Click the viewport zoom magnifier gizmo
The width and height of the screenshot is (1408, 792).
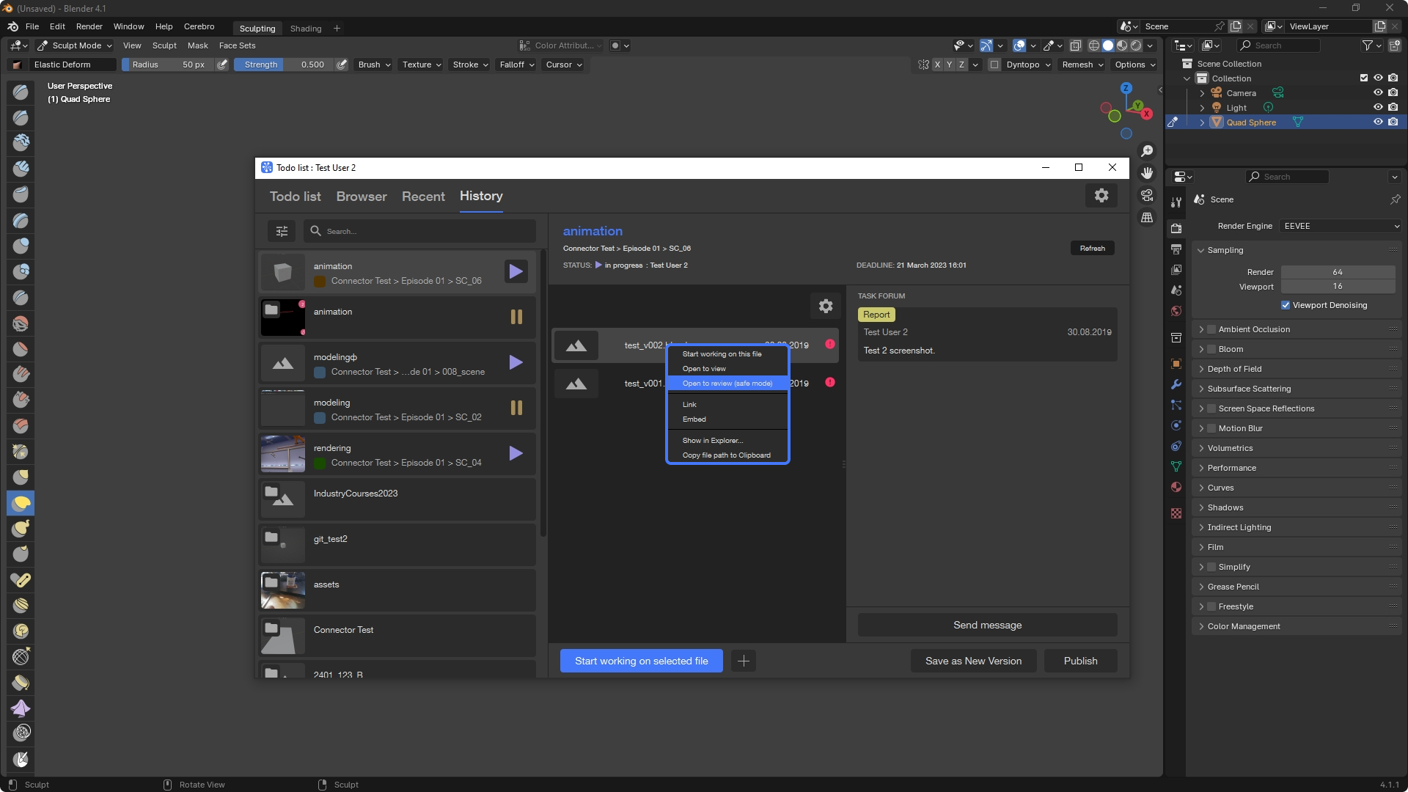(1147, 151)
